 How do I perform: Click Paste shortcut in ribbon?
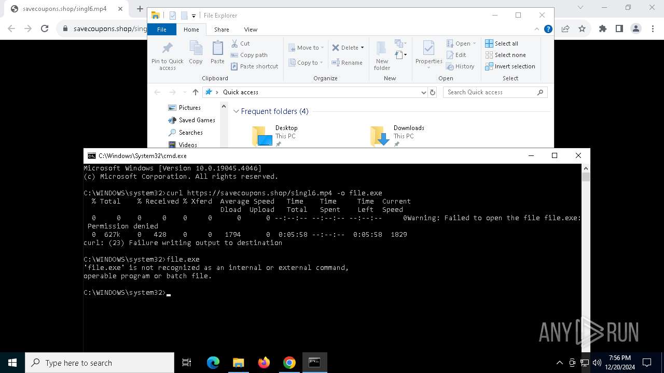tap(254, 66)
